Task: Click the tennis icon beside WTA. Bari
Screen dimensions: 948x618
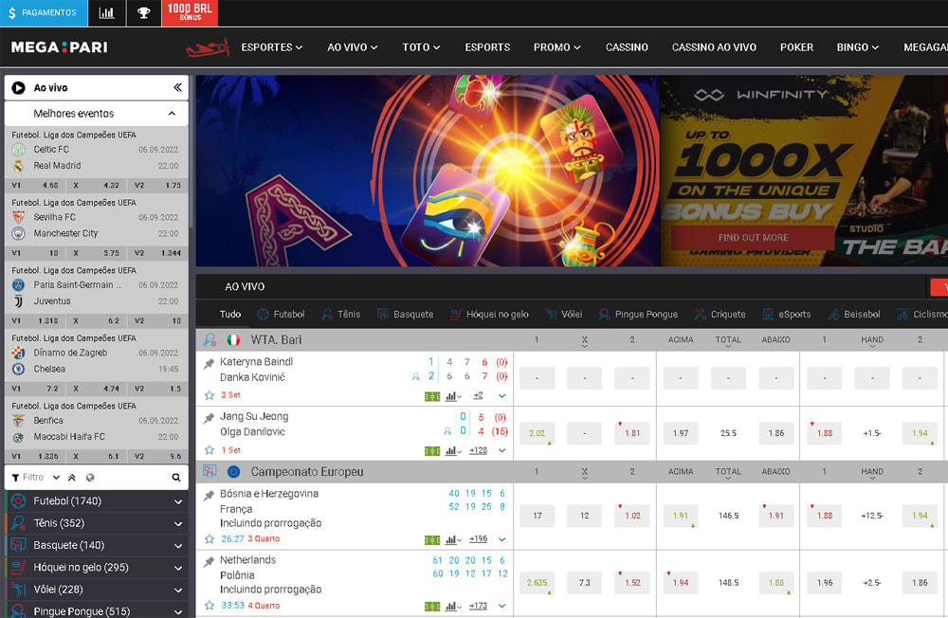Action: (x=210, y=340)
